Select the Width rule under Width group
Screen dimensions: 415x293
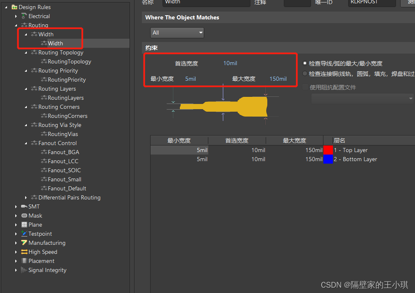coord(55,43)
